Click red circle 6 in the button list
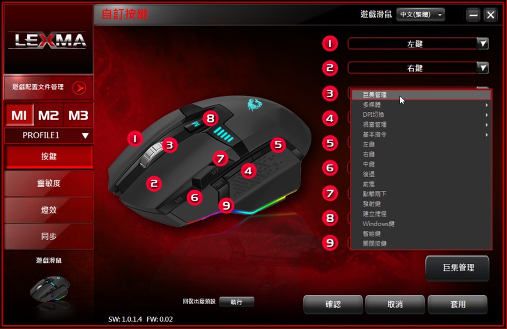The height and width of the screenshot is (329, 507). (330, 168)
